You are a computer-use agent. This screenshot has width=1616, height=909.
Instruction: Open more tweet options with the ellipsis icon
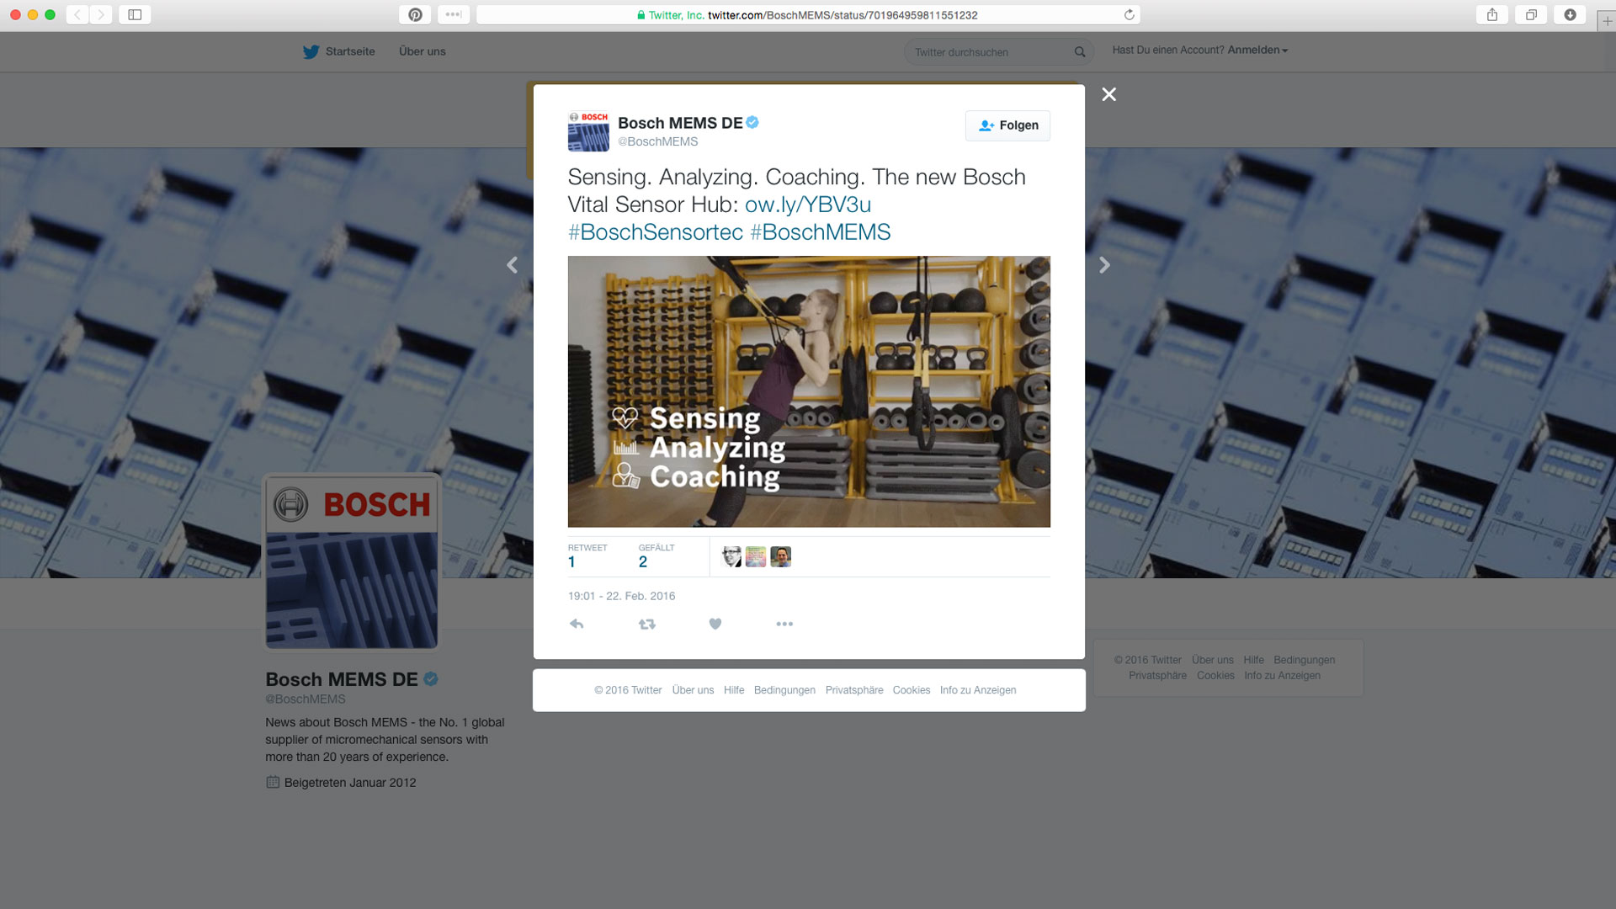pyautogui.click(x=784, y=624)
